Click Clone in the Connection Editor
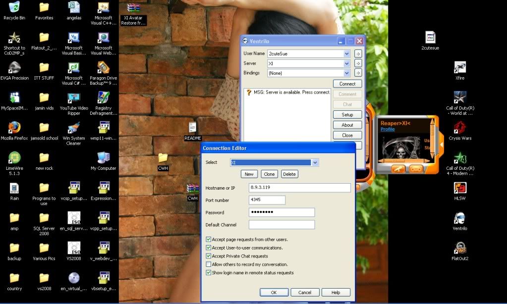The width and height of the screenshot is (507, 304). click(269, 174)
